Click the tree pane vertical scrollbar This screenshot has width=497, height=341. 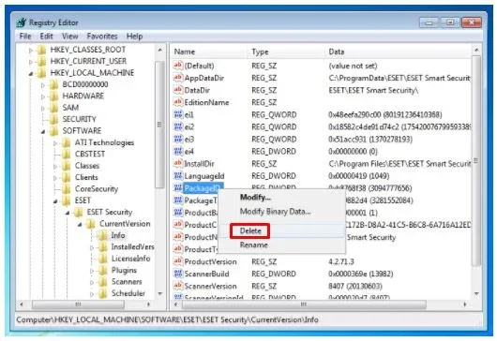[159, 126]
